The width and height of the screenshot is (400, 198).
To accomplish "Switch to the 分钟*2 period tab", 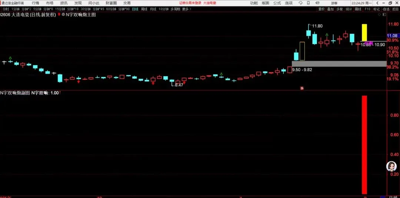I will [x=27, y=9].
